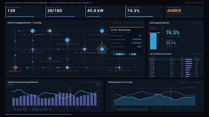Click the orange Substation SS-11 diamond marker
209x117 pixels.
(15, 68)
